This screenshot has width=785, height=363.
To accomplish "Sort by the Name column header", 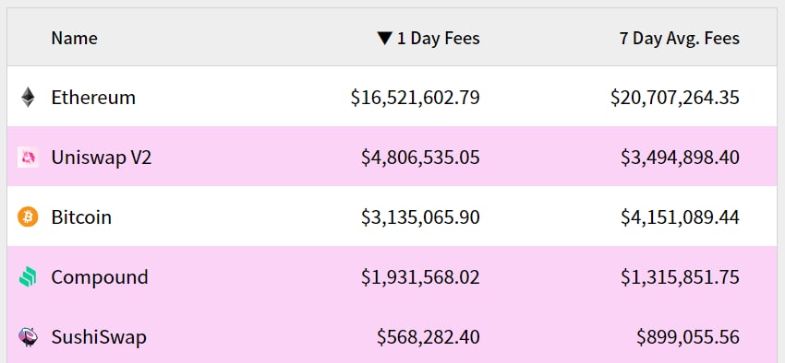I will tap(74, 39).
